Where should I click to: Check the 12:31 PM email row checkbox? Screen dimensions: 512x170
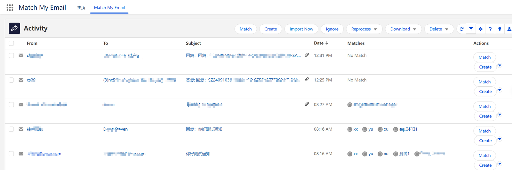coord(12,55)
